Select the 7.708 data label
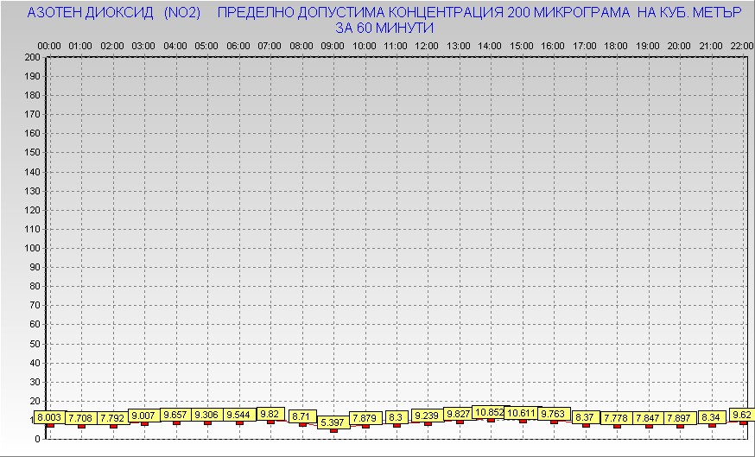This screenshot has height=457, width=755. (x=81, y=418)
